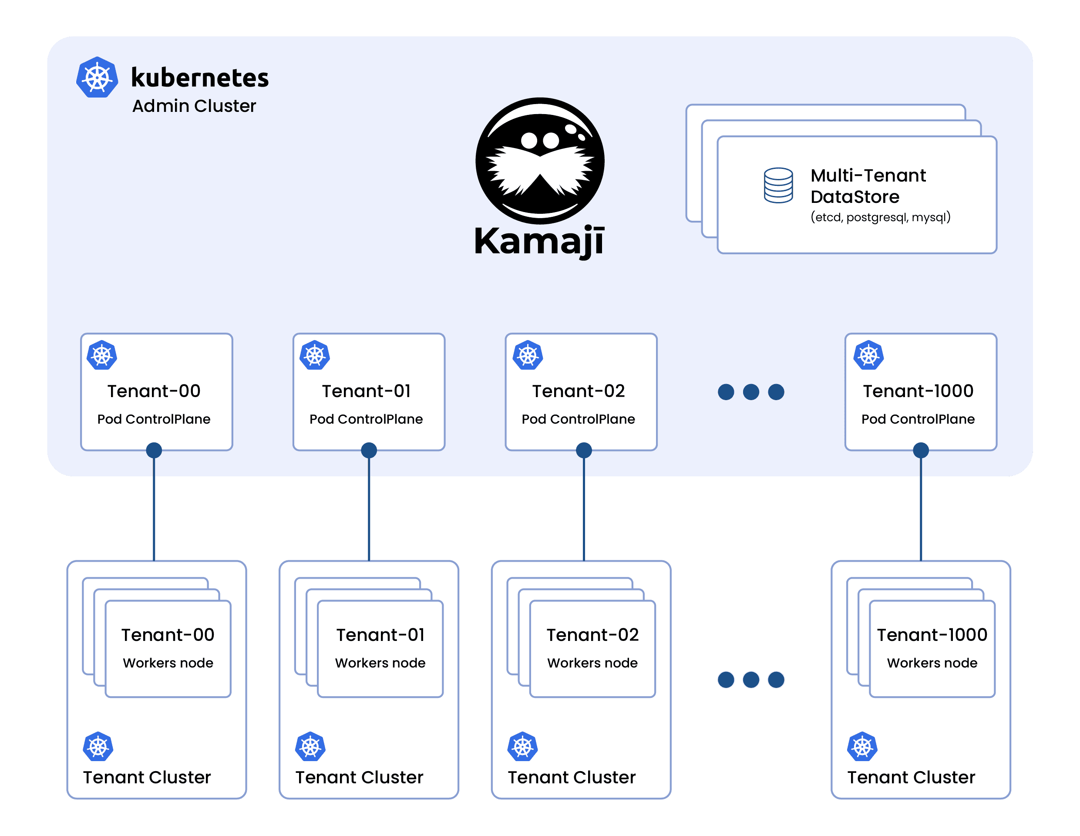The width and height of the screenshot is (1080, 836).
Task: Click Kubernetes icon in Tenant-1000 Tenant Cluster box
Action: (x=862, y=746)
